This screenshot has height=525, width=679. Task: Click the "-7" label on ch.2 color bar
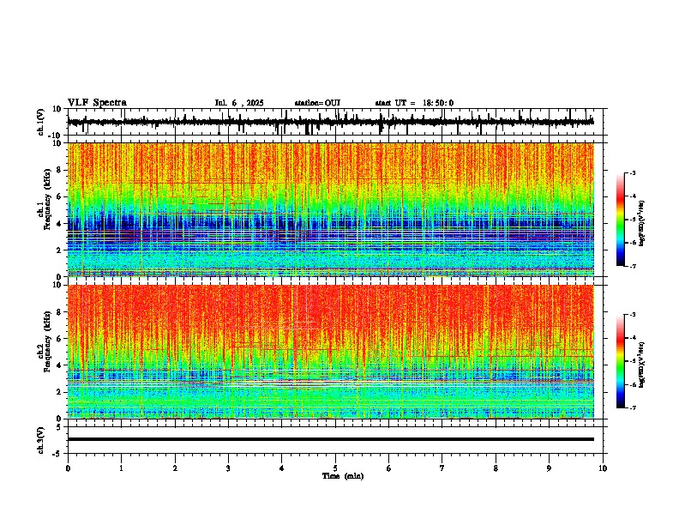pos(632,408)
